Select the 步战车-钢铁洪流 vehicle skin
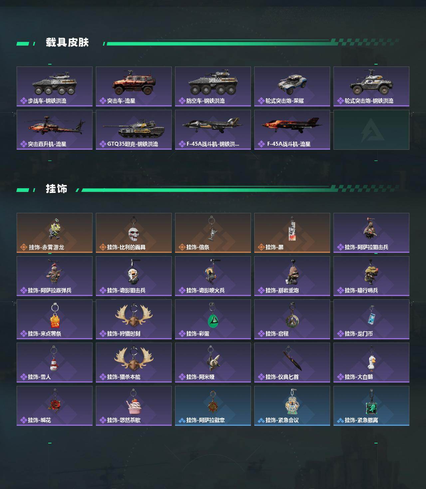The height and width of the screenshot is (489, 426). click(x=55, y=86)
